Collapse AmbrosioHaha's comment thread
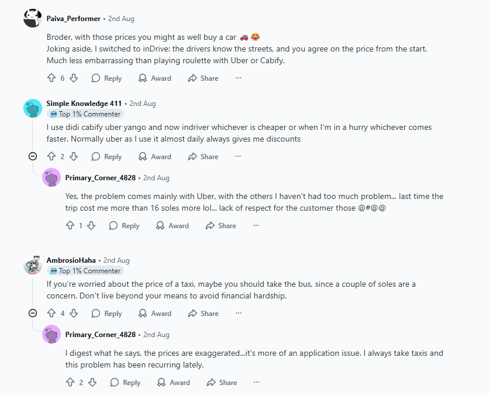Screen dimensions: 490x395 tap(33, 313)
